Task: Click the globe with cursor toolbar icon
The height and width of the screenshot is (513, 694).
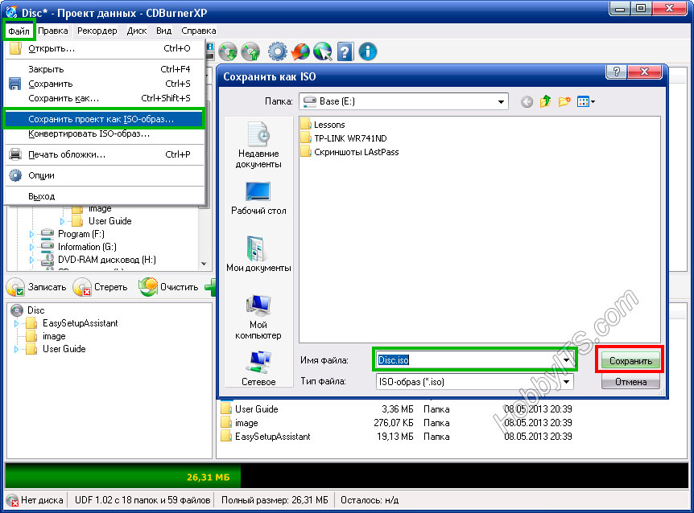Action: 323,51
